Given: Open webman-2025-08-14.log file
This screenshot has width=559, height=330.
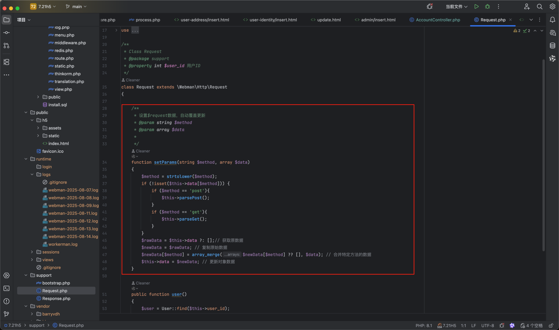Looking at the screenshot, I should (x=73, y=237).
